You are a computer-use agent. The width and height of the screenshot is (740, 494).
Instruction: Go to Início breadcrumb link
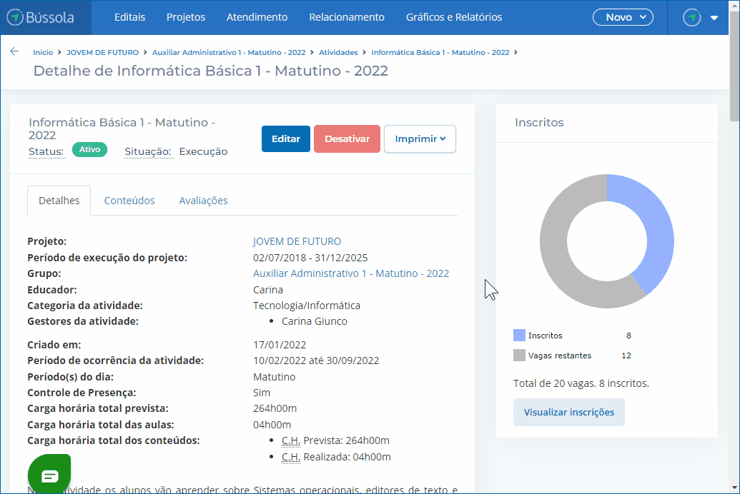[43, 52]
